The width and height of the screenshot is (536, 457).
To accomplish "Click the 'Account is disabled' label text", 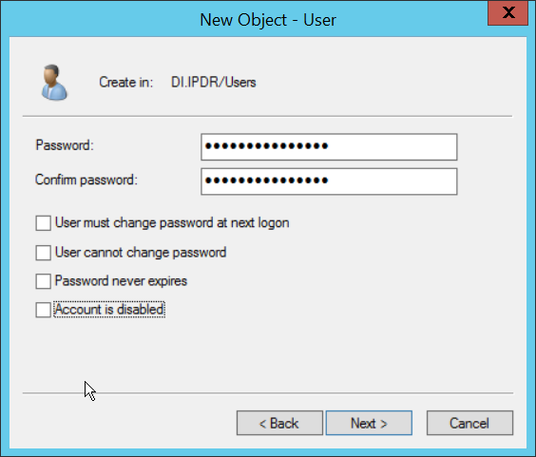I will point(109,310).
